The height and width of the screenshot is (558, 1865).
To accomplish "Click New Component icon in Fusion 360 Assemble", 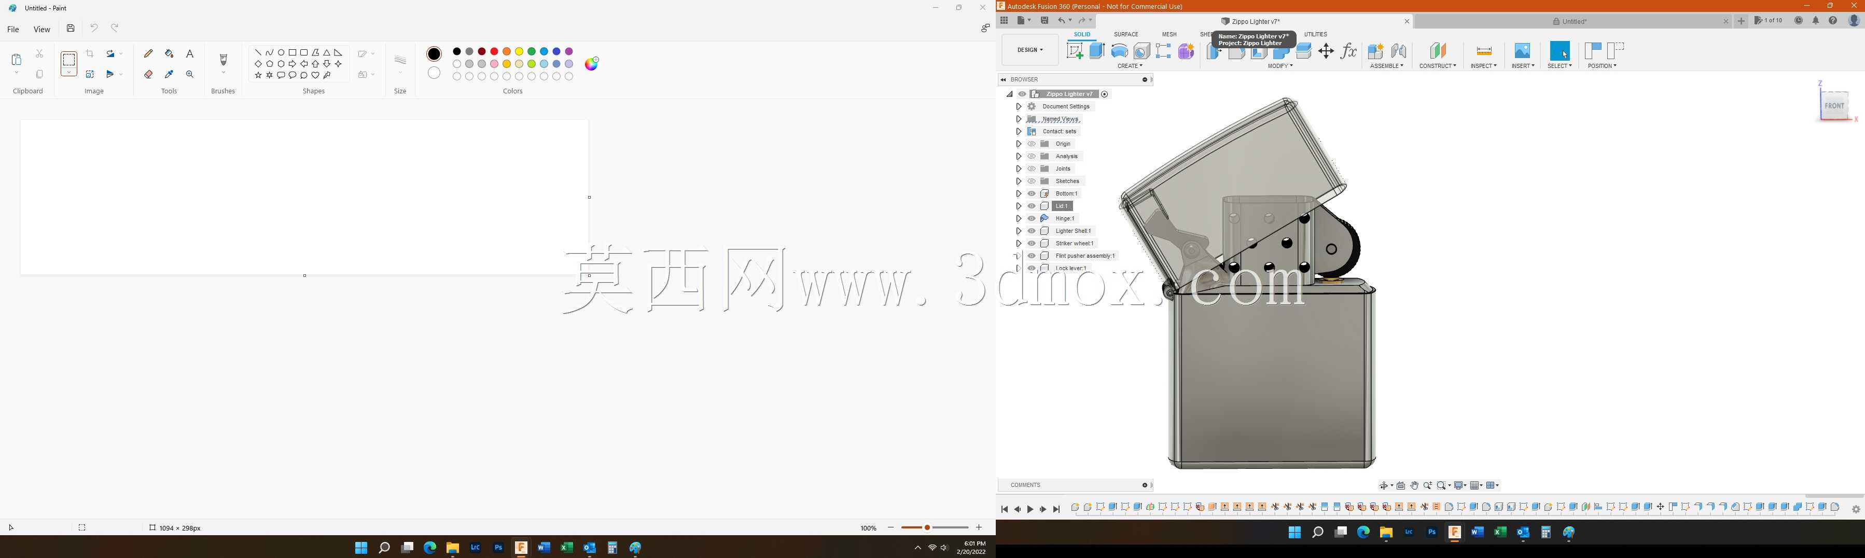I will pos(1376,51).
